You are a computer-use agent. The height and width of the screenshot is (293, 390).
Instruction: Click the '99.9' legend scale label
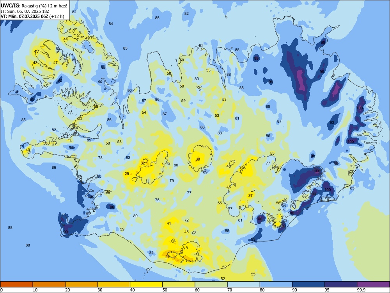pos(361,290)
